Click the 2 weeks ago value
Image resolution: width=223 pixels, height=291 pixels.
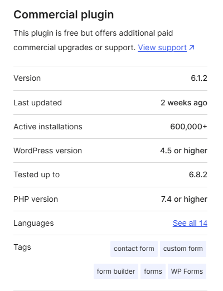pyautogui.click(x=184, y=103)
